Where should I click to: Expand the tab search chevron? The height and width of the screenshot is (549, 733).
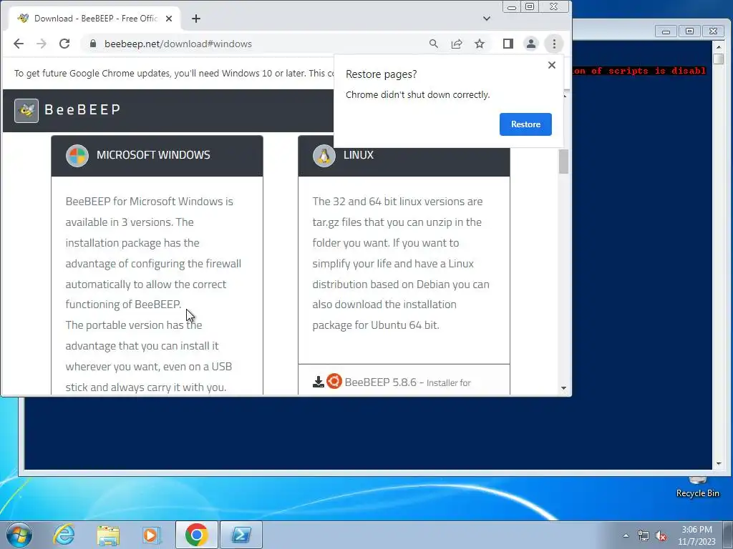(487, 19)
